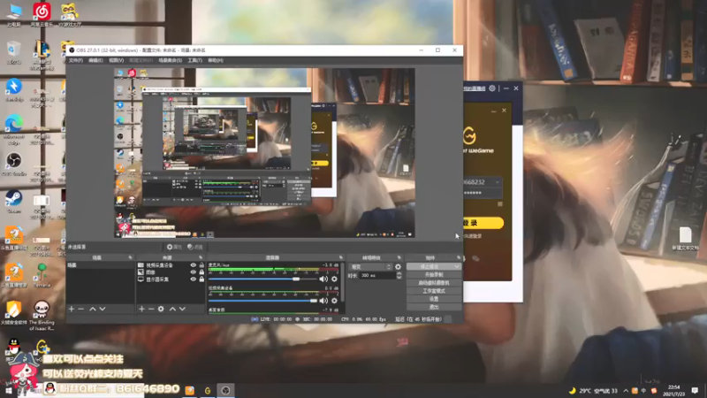Click the 视频采集设备 mixer volume slider
Screen dimensions: 707x398
(262, 301)
